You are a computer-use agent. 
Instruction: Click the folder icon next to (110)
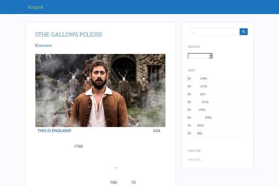point(189,86)
